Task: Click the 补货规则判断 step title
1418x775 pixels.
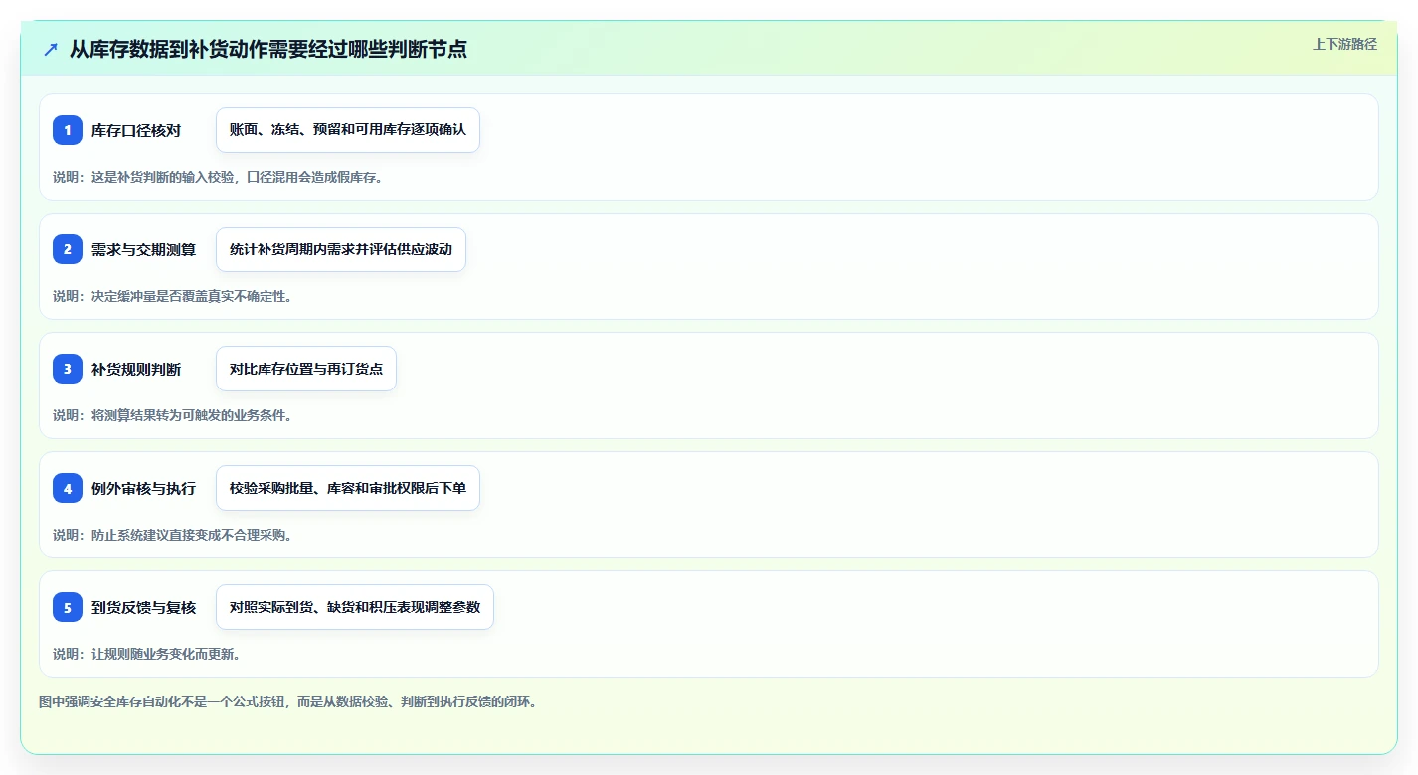Action: tap(136, 369)
